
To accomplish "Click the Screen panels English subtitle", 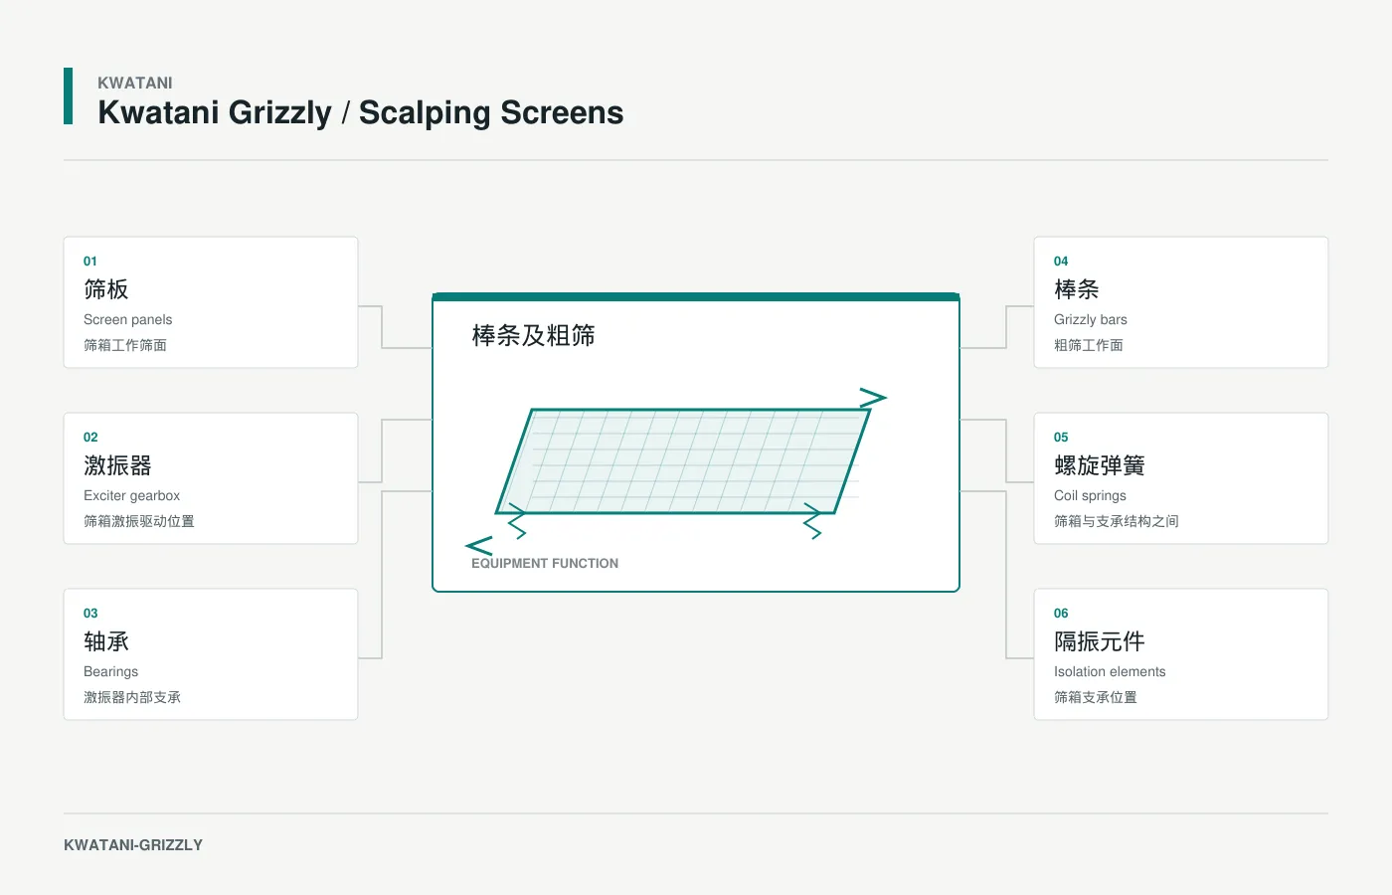I will [128, 319].
